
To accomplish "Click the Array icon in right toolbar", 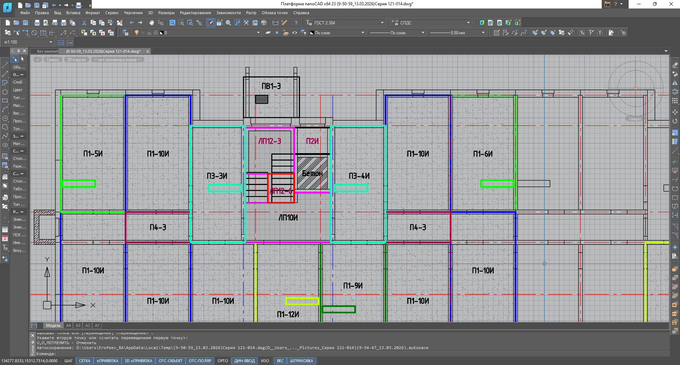I will point(675,101).
